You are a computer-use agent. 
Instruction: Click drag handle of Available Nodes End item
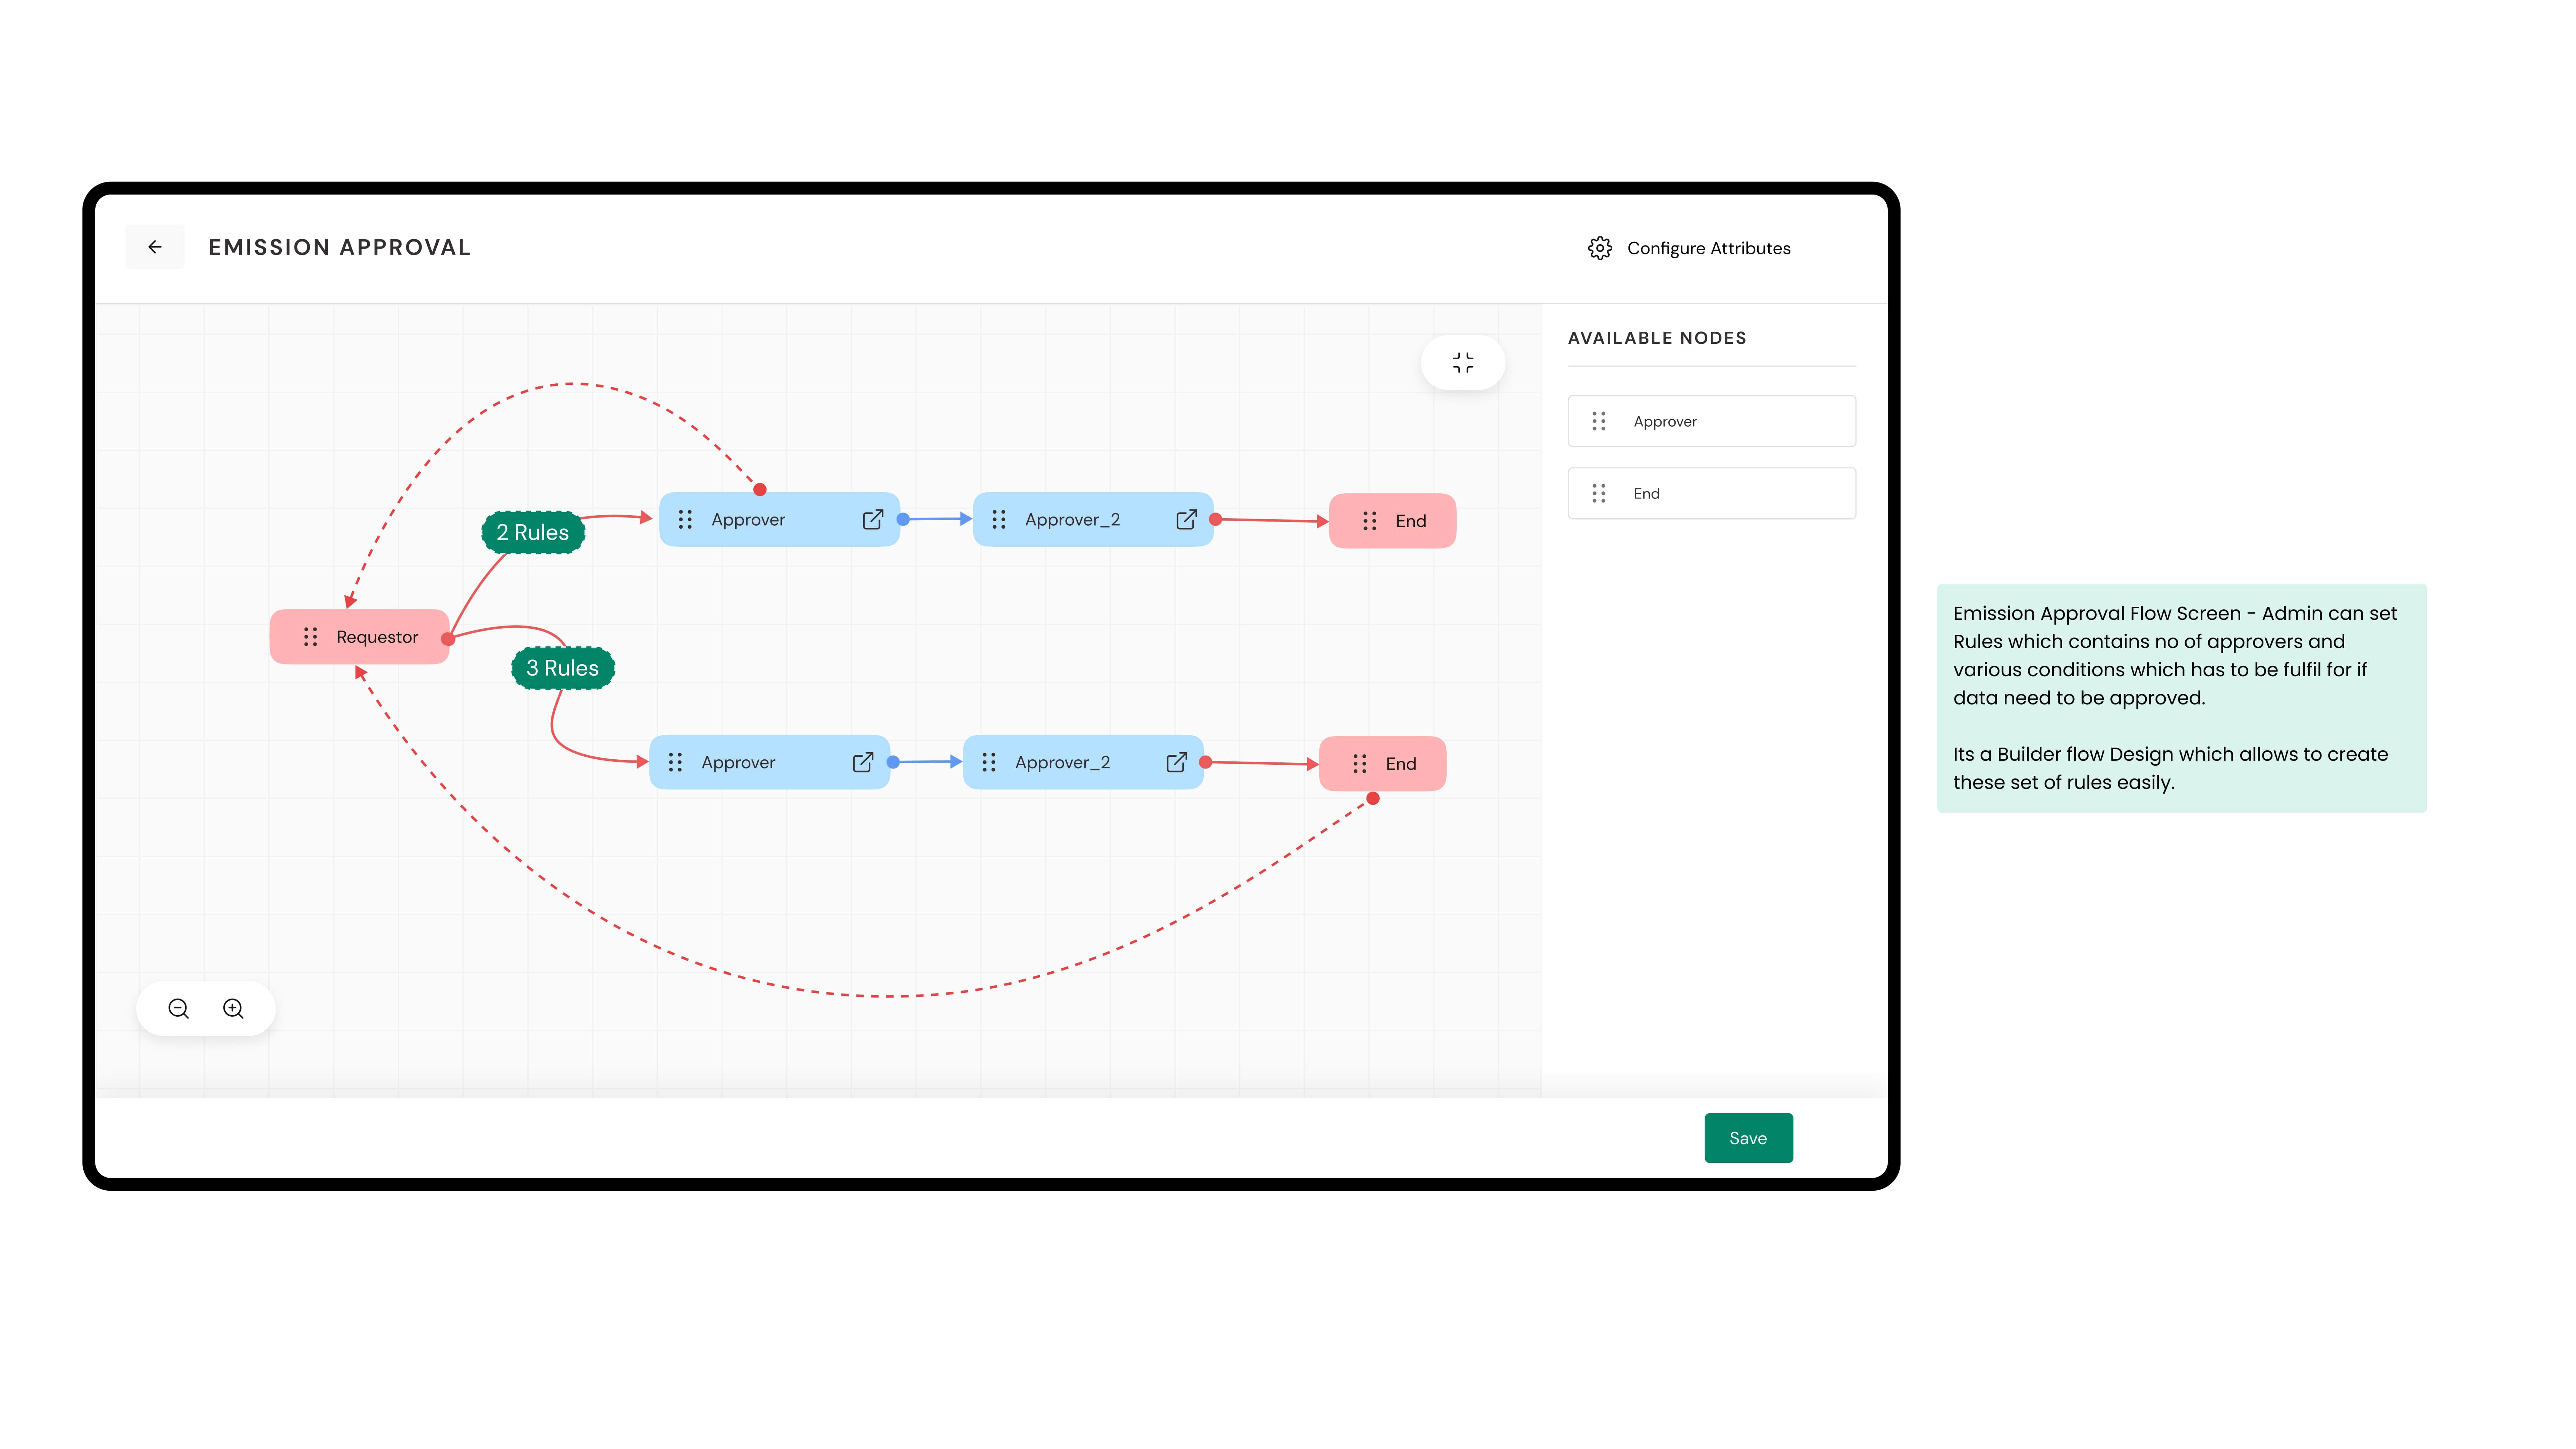1599,493
